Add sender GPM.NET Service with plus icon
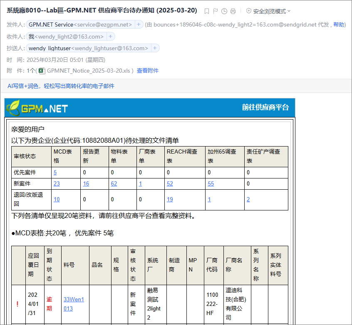The image size is (352, 325). pos(139,24)
